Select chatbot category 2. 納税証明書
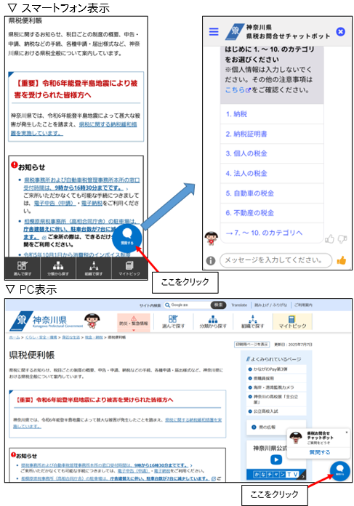Image resolution: width=354 pixels, height=506 pixels. (272, 134)
